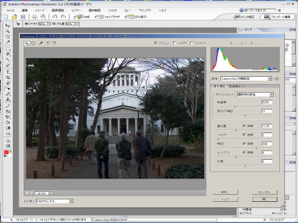
Task: Click the Photo Browser button
Action: (107, 17)
